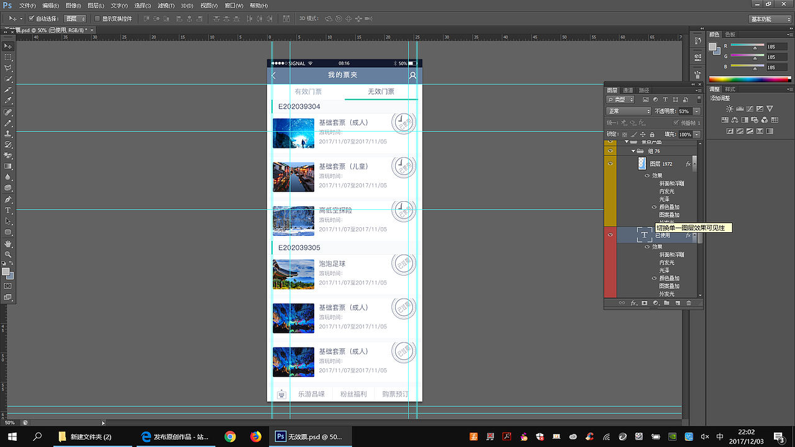This screenshot has width=795, height=447.
Task: Switch to the 样式 tab
Action: (x=730, y=89)
